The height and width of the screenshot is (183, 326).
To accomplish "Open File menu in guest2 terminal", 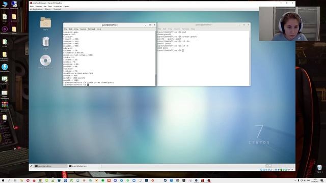I will (159, 29).
